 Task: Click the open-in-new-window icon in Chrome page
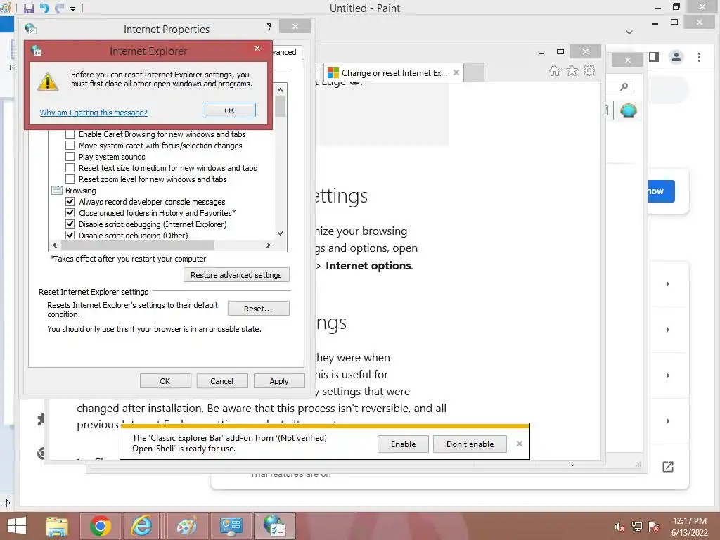(x=668, y=467)
